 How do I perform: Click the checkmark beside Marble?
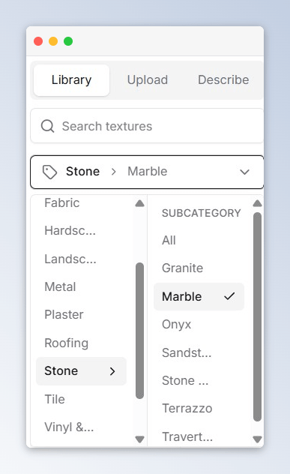coord(229,296)
